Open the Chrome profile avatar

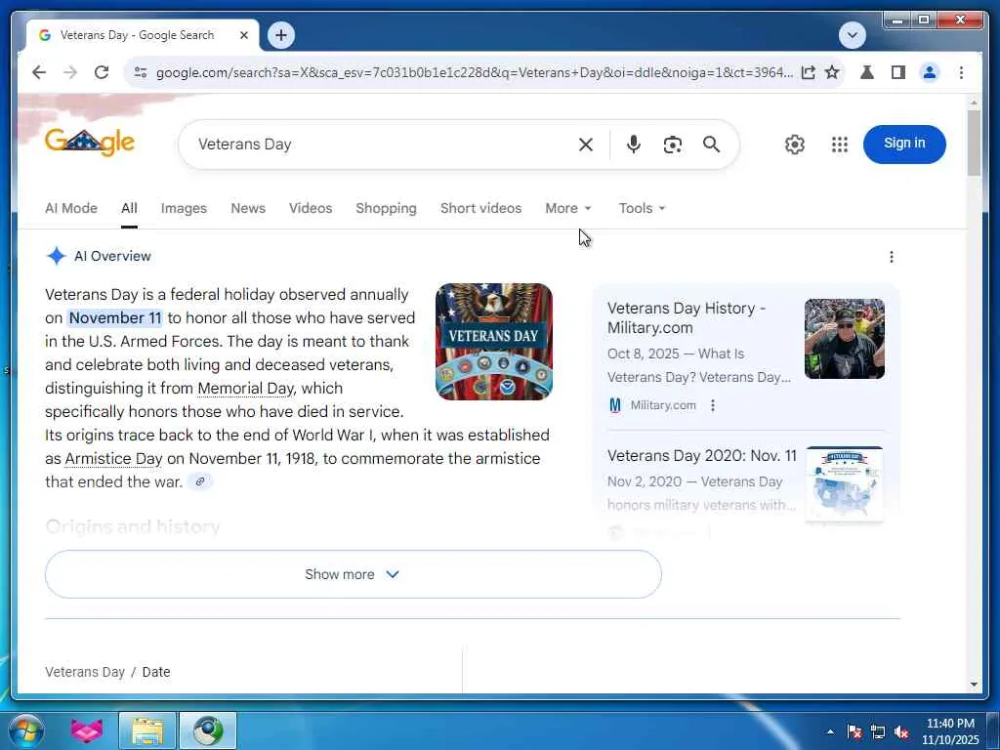930,72
